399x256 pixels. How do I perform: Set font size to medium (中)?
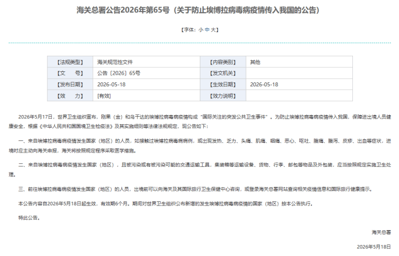(x=207, y=30)
